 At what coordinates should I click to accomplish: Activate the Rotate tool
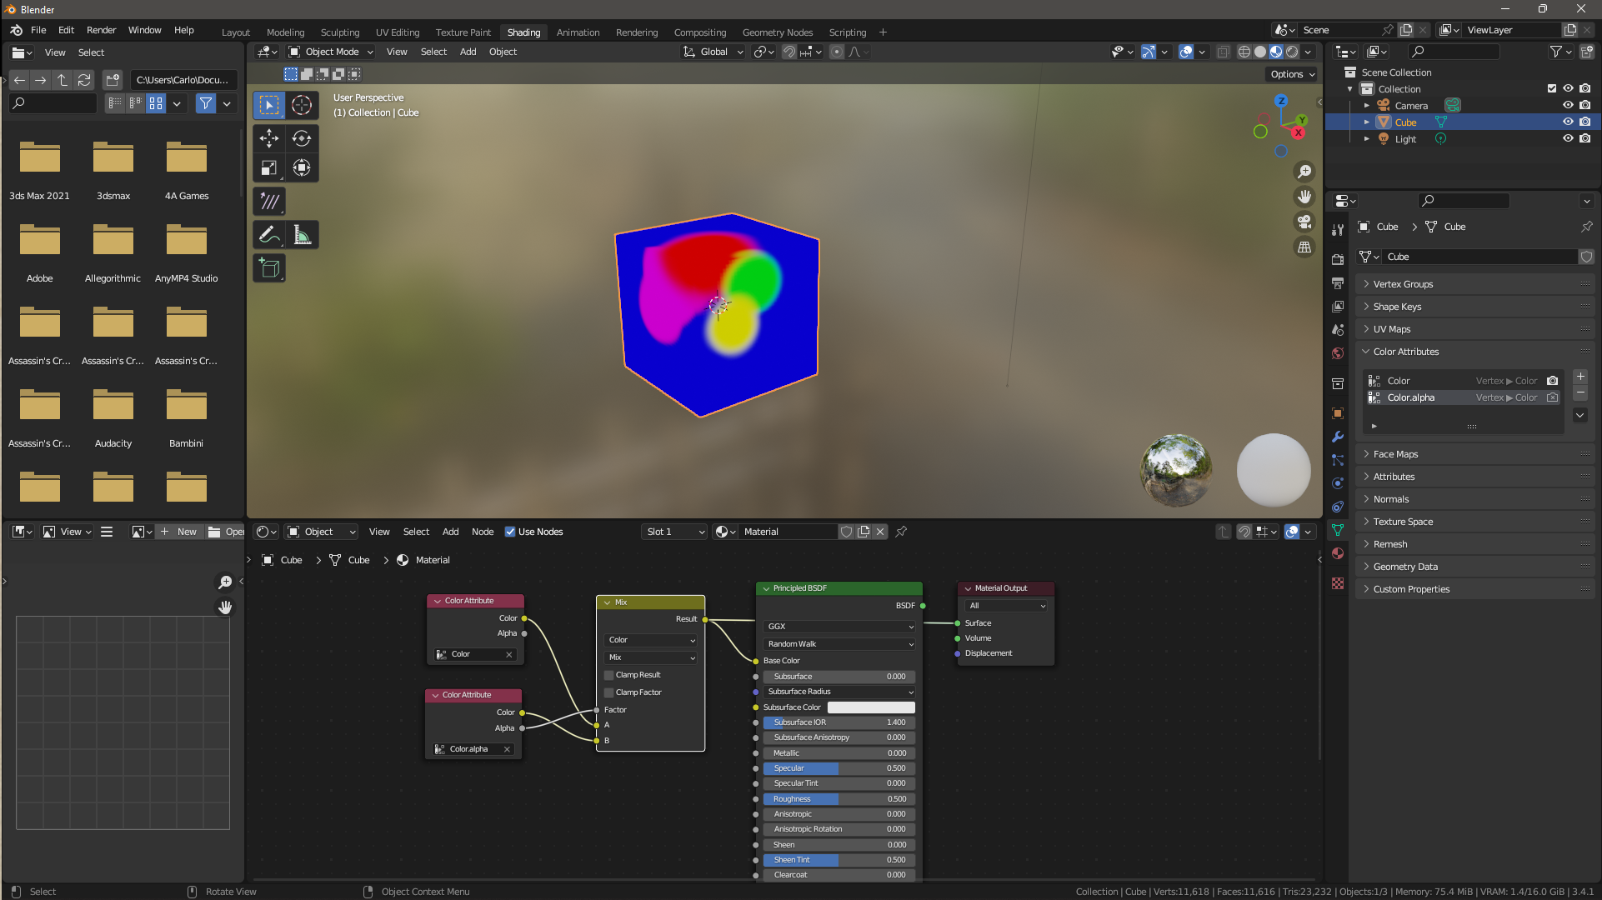coord(302,138)
